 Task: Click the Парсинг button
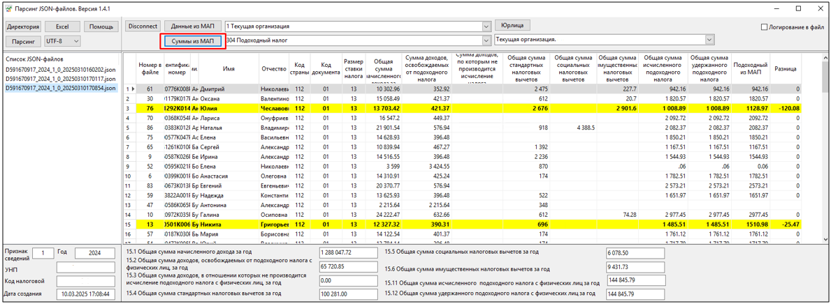point(23,41)
